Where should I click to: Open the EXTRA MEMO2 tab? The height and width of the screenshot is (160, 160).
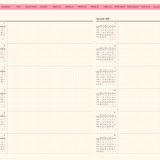click(133, 7)
